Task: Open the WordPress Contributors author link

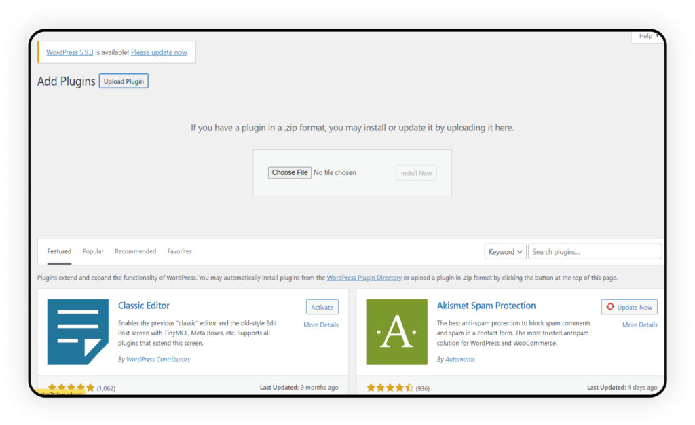Action: (x=158, y=359)
